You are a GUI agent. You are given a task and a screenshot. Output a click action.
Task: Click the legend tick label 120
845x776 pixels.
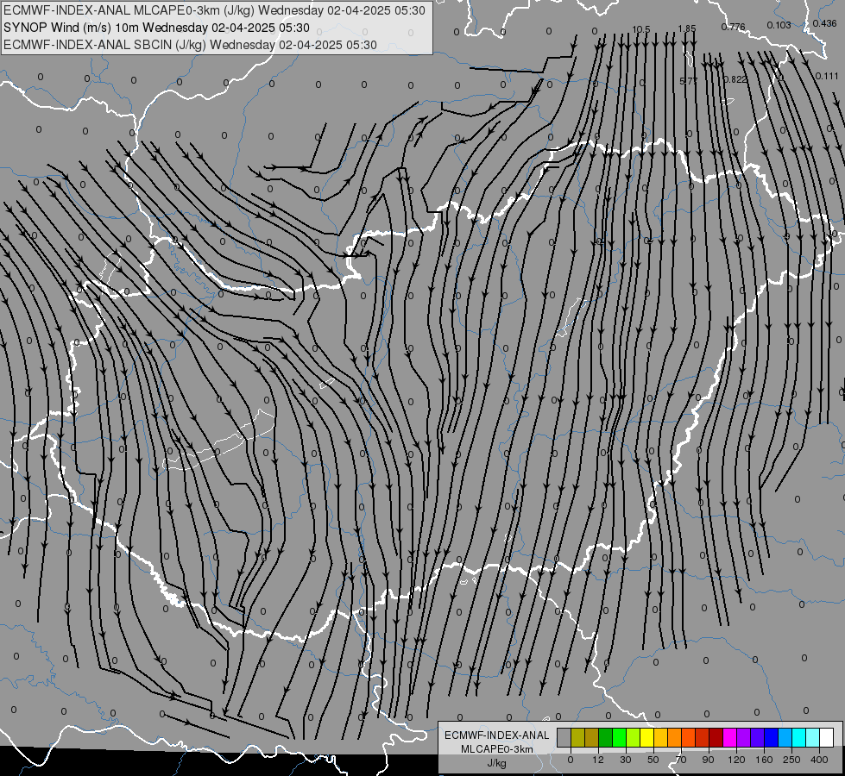click(736, 760)
